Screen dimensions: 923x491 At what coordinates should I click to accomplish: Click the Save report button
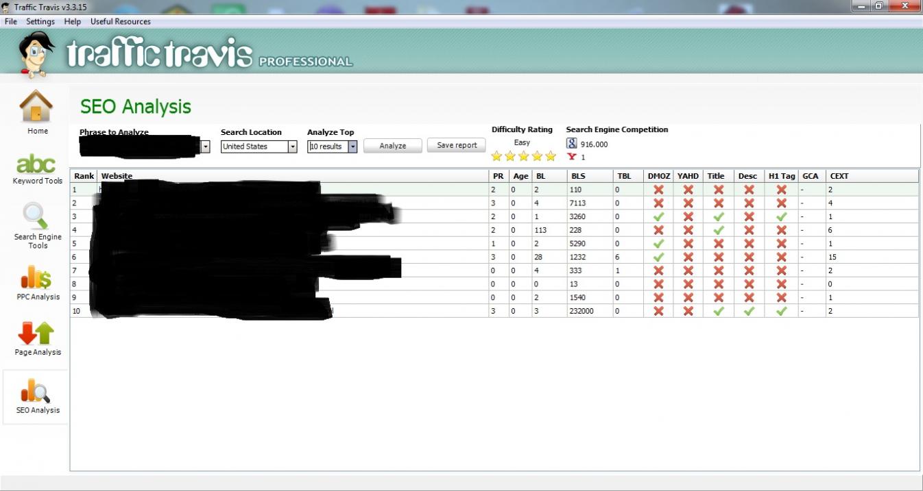pyautogui.click(x=457, y=145)
